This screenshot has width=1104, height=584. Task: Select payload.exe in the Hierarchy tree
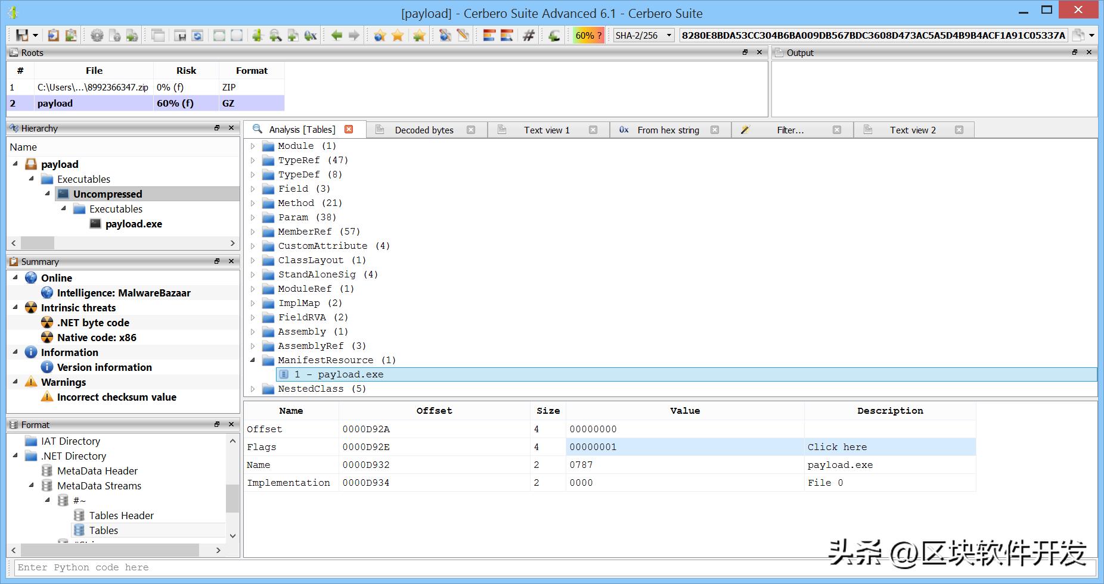tap(134, 224)
